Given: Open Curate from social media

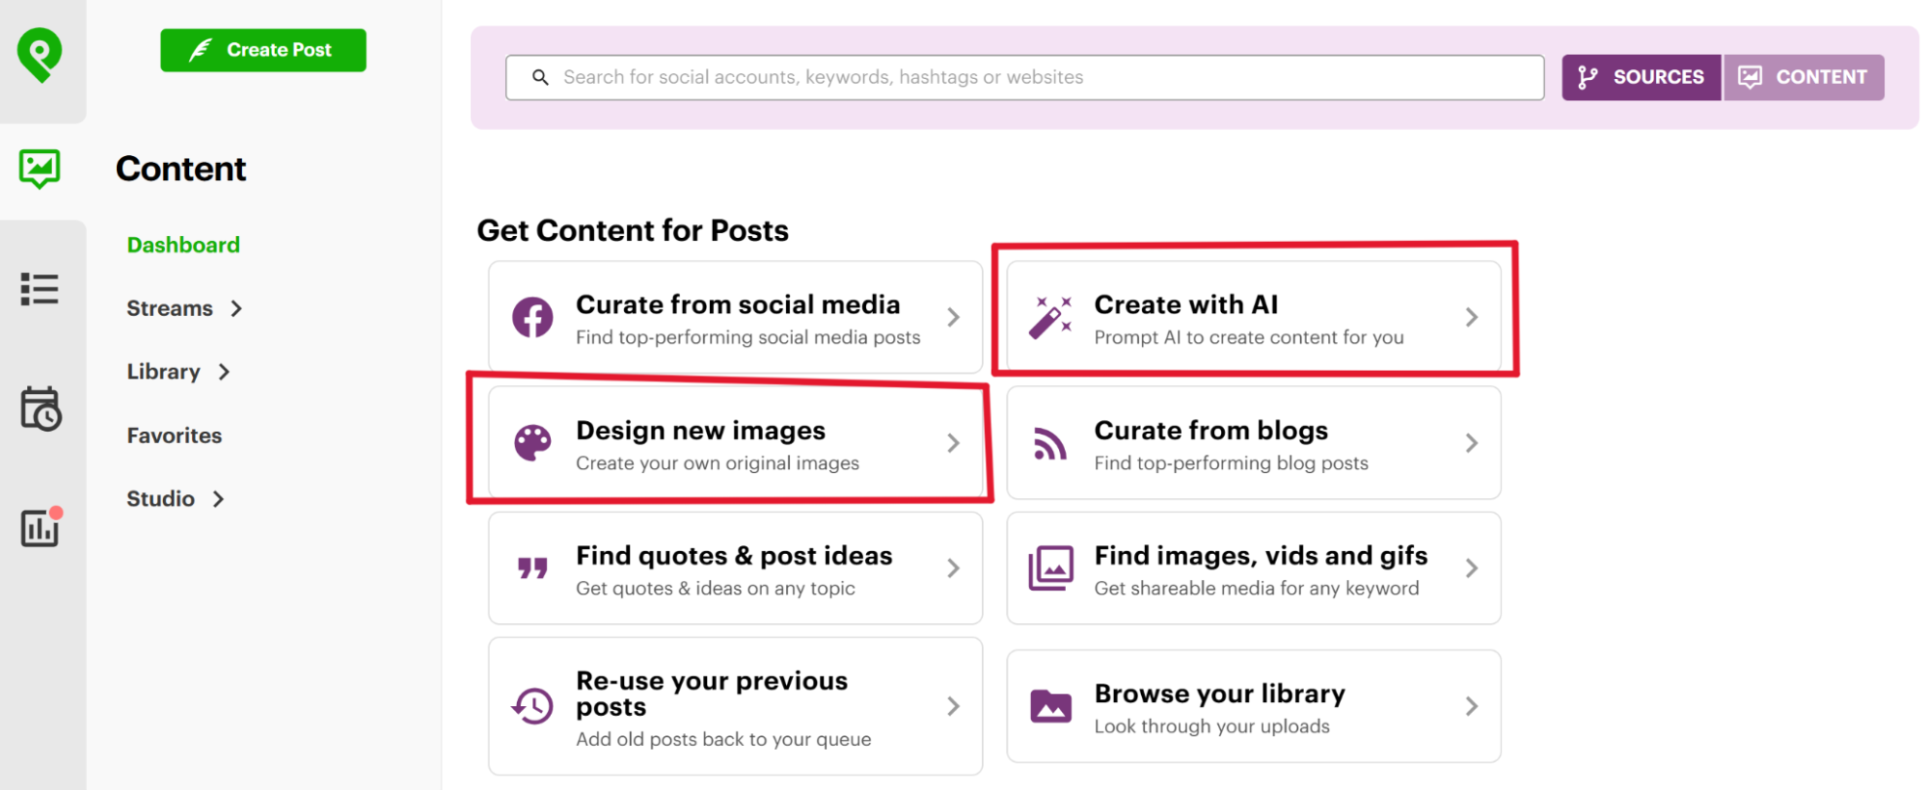Looking at the screenshot, I should pos(735,317).
